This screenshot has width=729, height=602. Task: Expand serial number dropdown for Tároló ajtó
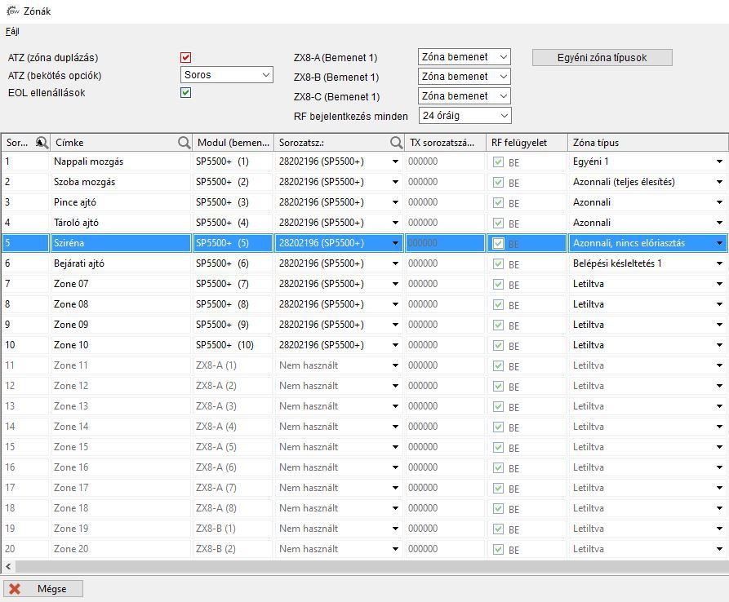click(395, 223)
